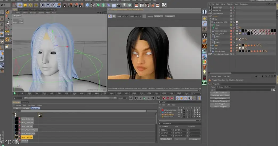Click the Objects to hide red swatch
The image size is (278, 146).
[x=162, y=110]
